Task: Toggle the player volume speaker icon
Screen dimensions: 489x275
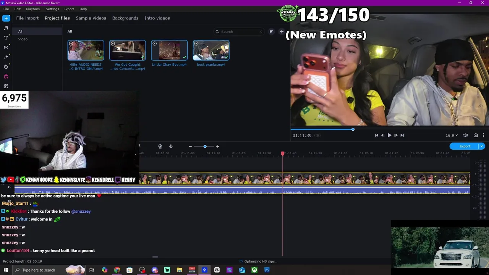Action: (465, 135)
